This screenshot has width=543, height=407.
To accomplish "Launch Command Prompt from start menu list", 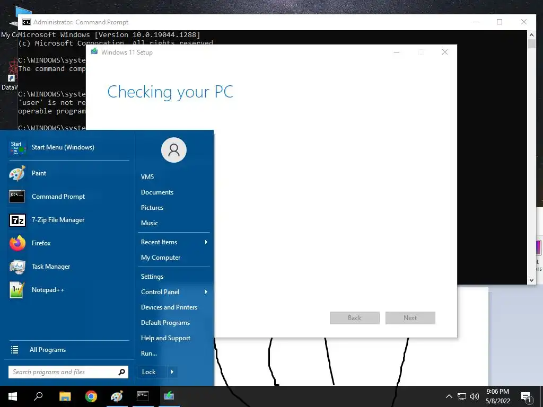I will [x=68, y=196].
